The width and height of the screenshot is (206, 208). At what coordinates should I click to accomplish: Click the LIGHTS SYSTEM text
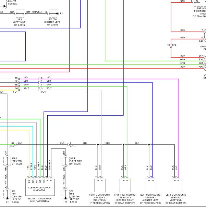[13, 2]
